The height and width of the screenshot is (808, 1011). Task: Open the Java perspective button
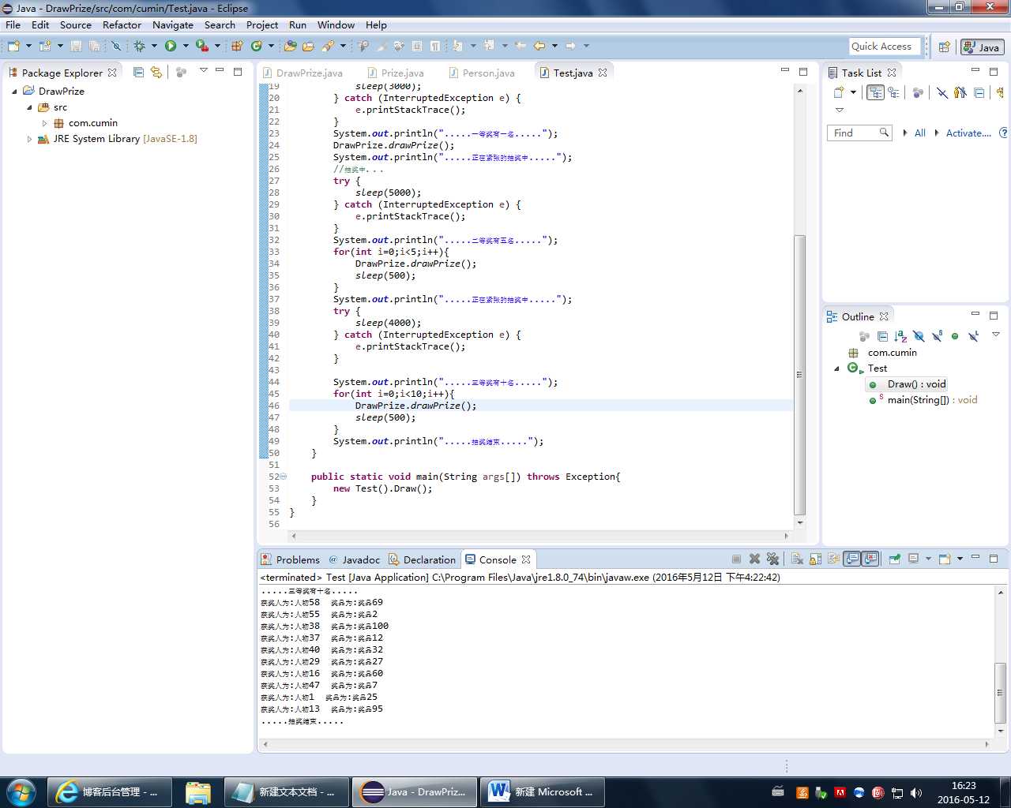click(x=982, y=47)
